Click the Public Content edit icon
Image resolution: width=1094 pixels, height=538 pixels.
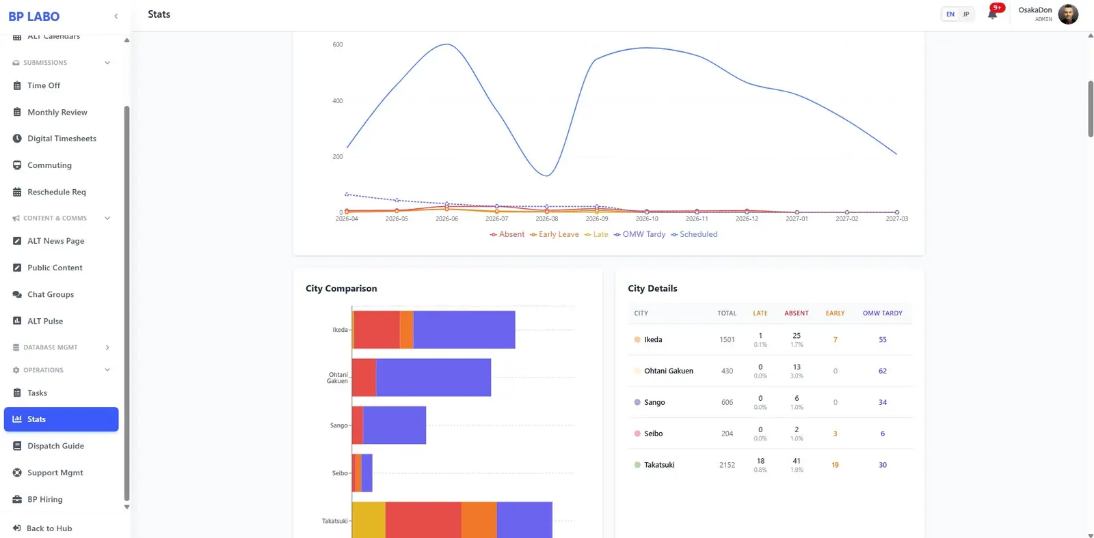(17, 268)
